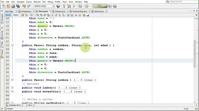Switch to the Principal.java tab
The height and width of the screenshot is (111, 199).
coord(26,11)
